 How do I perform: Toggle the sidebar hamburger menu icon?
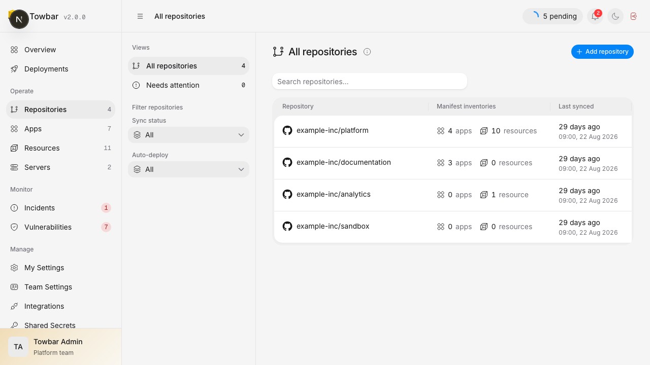140,16
